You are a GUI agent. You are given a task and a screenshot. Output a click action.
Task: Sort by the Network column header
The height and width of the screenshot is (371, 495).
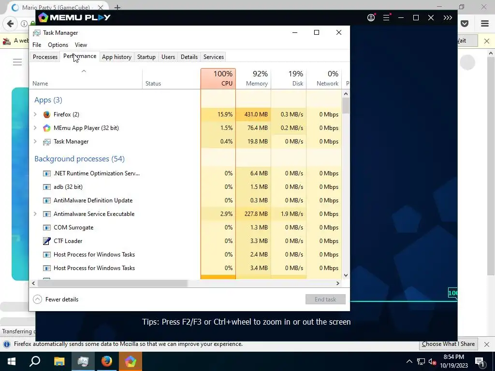pos(324,79)
